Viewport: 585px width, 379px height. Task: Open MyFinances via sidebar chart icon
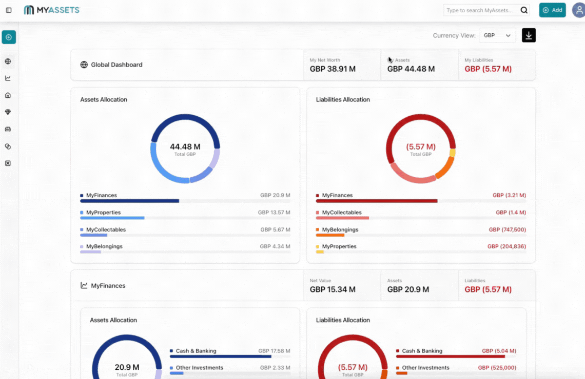[8, 78]
